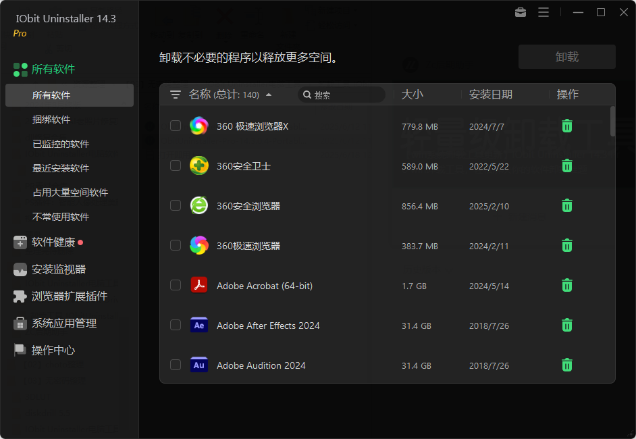Tick checkbox for 360安全浏览器

tap(176, 205)
